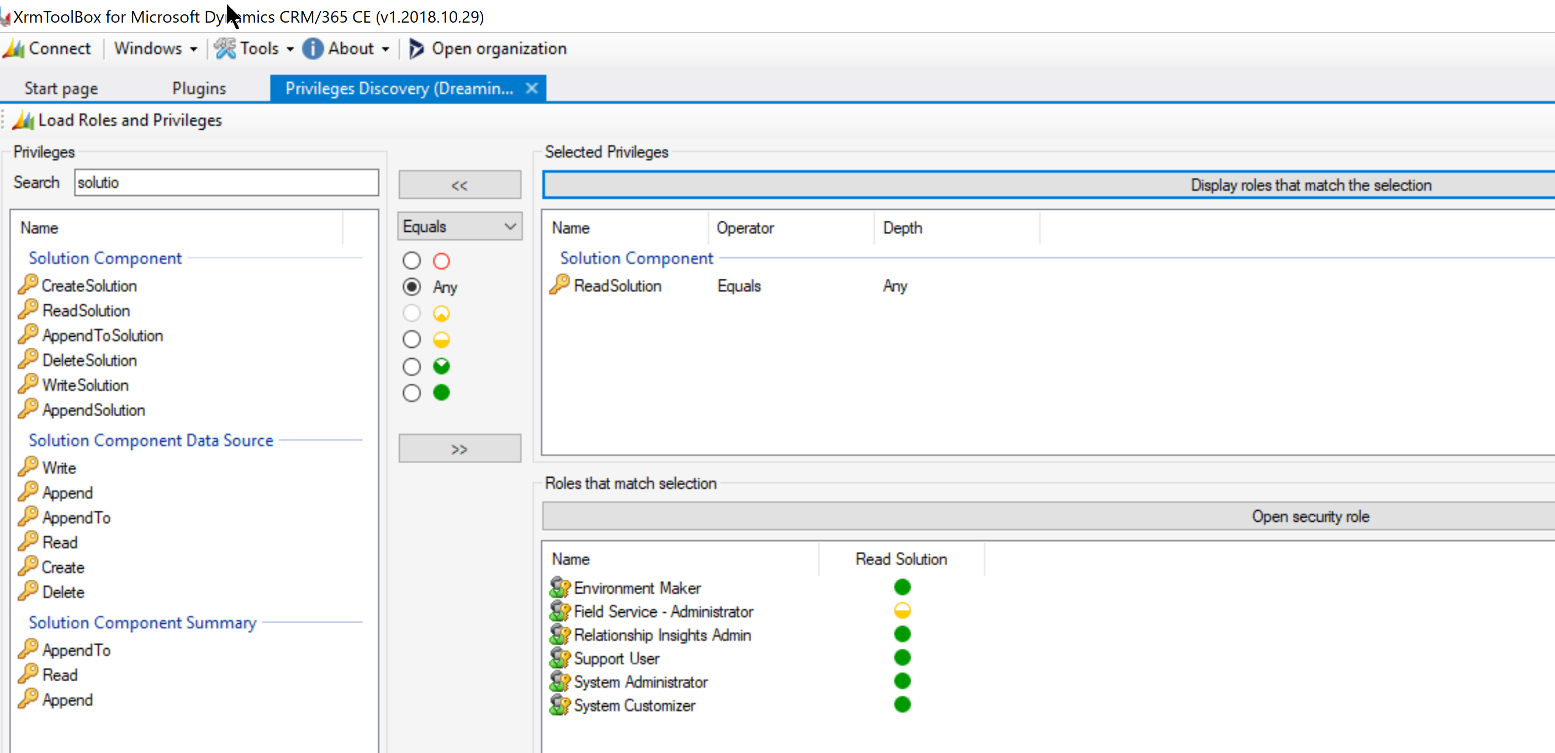Select the Any depth radio button
1555x753 pixels.
(412, 287)
